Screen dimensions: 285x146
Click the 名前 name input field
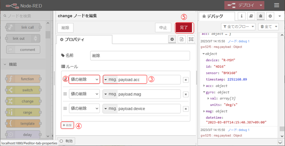(140, 55)
